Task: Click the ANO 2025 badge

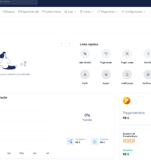Action: point(129,141)
